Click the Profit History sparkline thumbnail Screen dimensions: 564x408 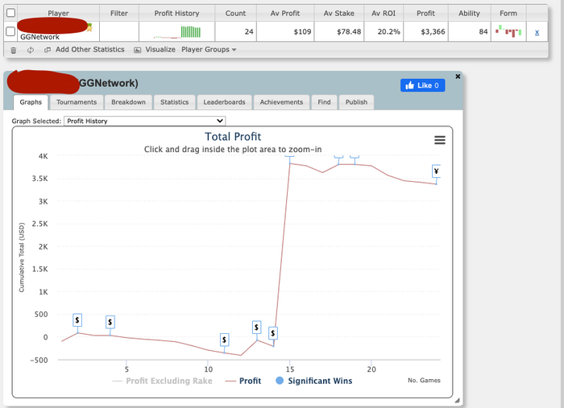tap(177, 32)
